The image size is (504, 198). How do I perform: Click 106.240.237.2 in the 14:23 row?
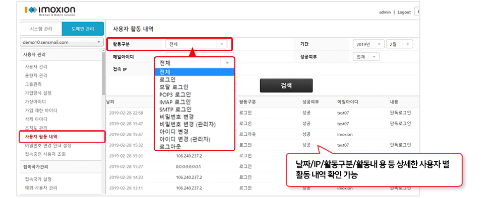pos(189,177)
